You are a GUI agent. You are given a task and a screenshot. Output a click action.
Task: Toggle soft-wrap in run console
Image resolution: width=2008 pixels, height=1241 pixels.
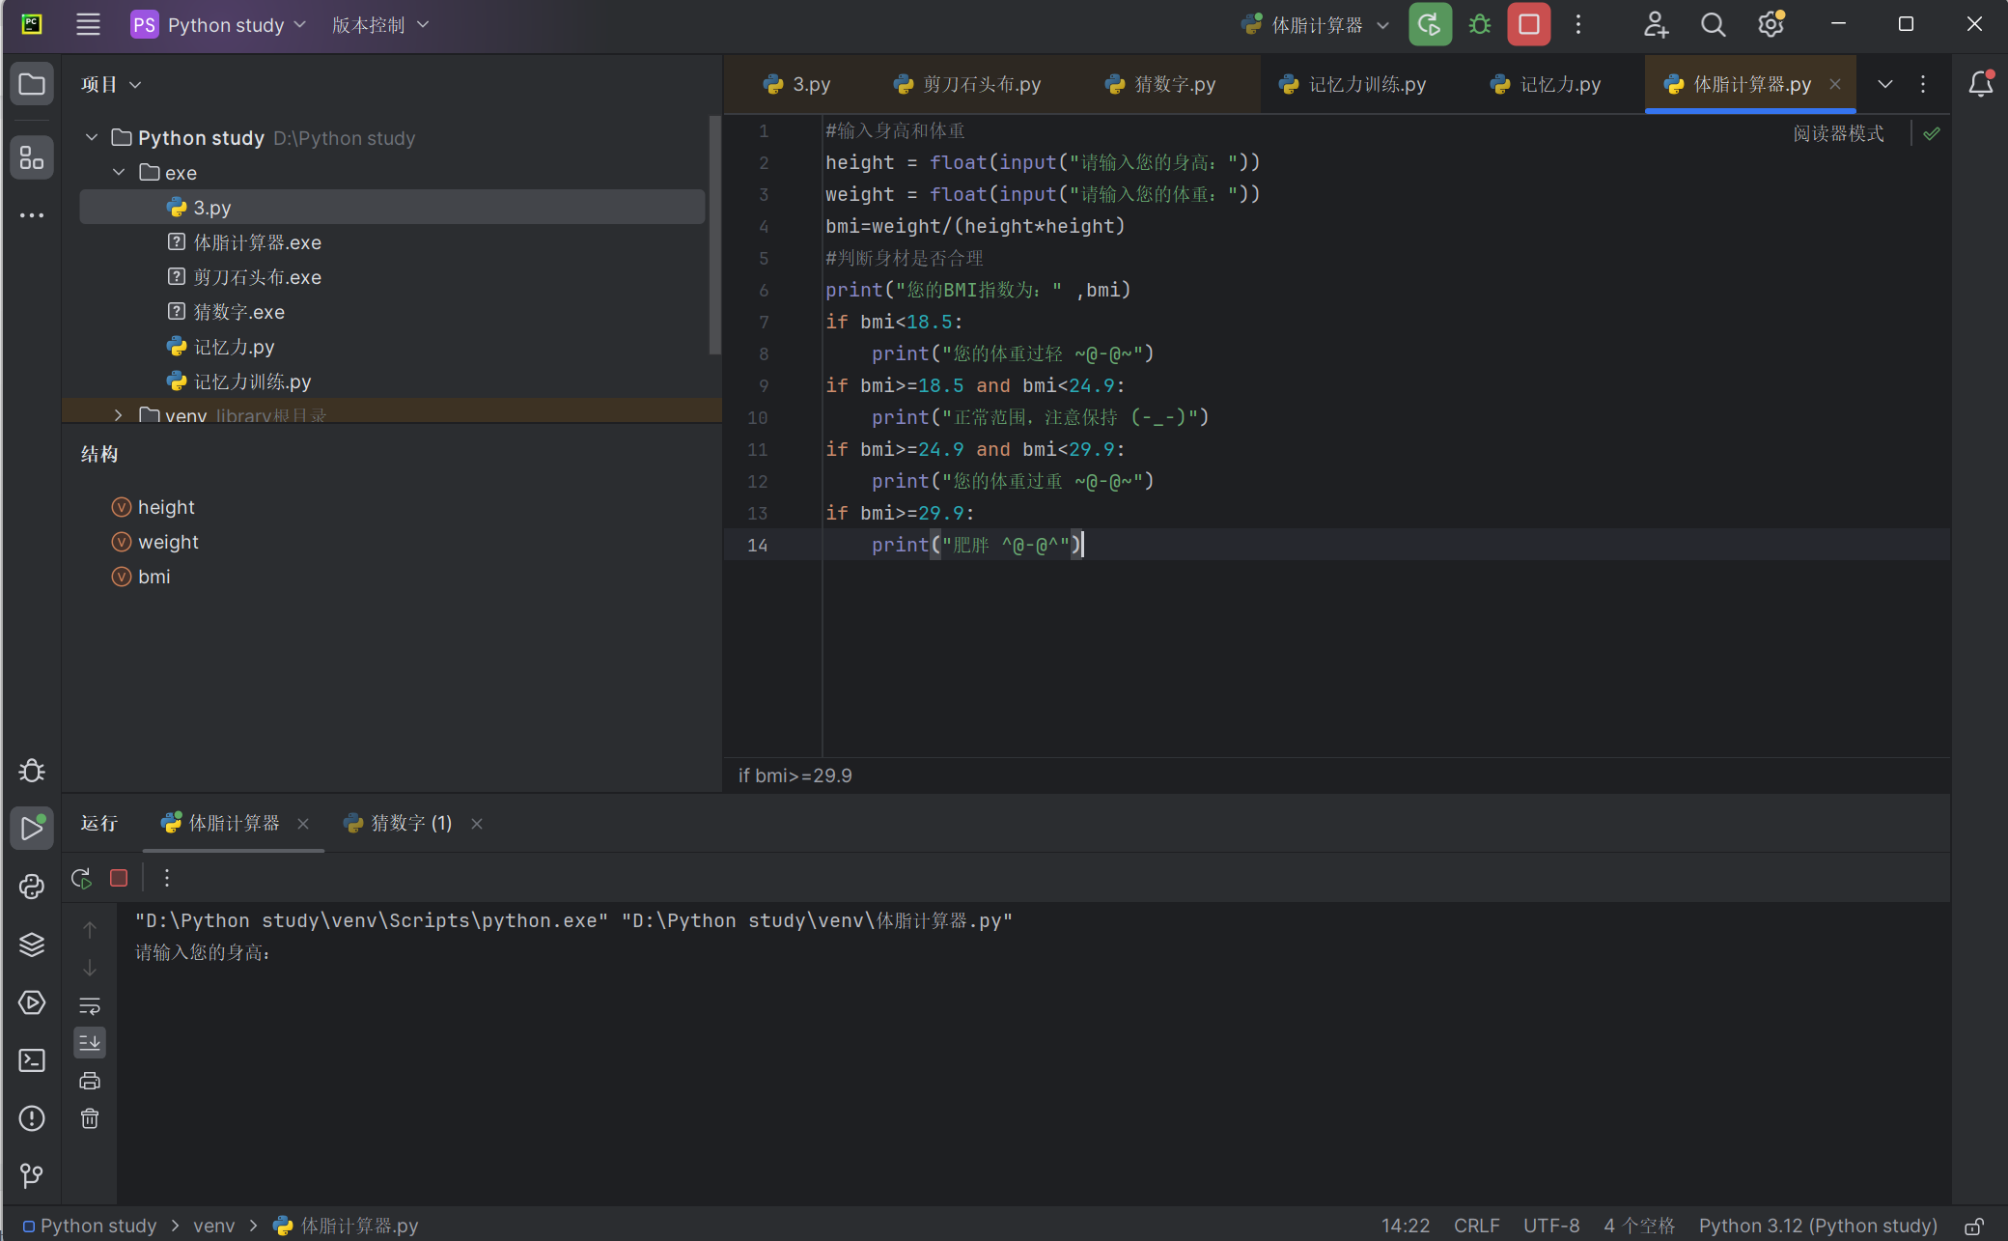(90, 1005)
